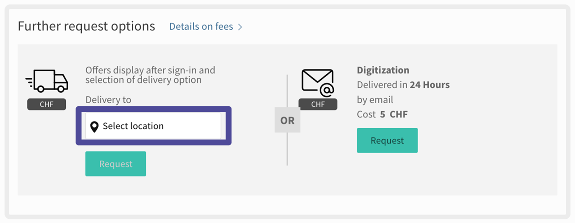Open the Select location dropdown

pos(153,126)
